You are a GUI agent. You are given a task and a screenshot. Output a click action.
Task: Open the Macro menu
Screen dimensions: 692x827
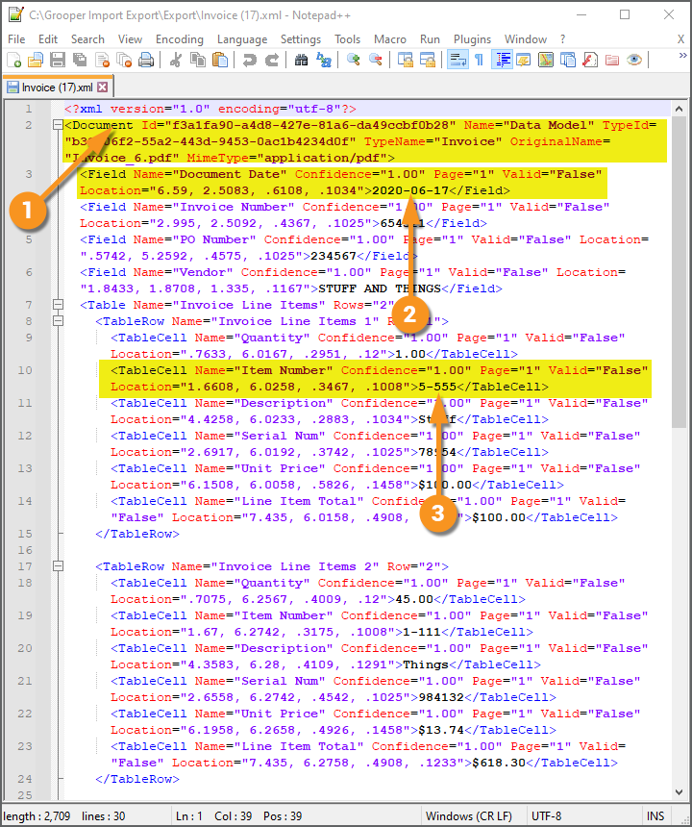(390, 39)
